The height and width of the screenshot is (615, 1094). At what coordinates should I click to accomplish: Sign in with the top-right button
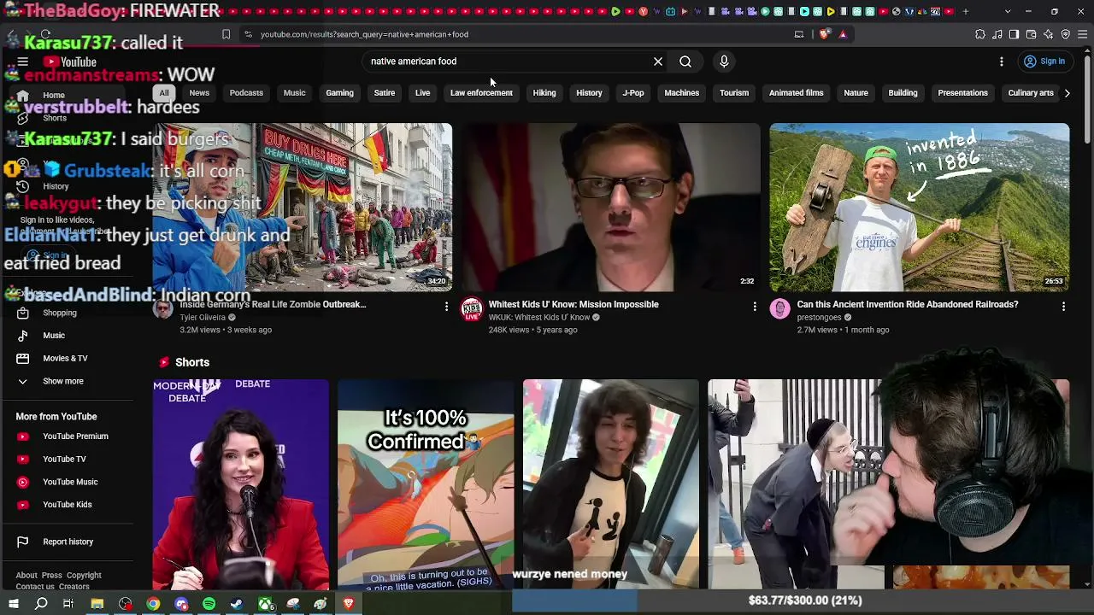(1044, 61)
